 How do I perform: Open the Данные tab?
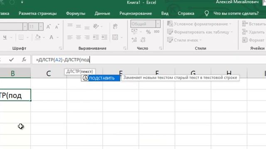pos(102,13)
